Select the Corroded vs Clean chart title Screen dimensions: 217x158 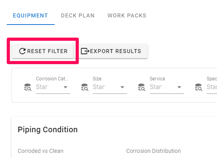click(x=40, y=151)
